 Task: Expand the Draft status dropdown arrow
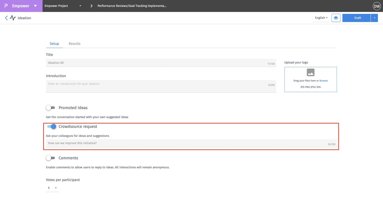click(x=374, y=18)
